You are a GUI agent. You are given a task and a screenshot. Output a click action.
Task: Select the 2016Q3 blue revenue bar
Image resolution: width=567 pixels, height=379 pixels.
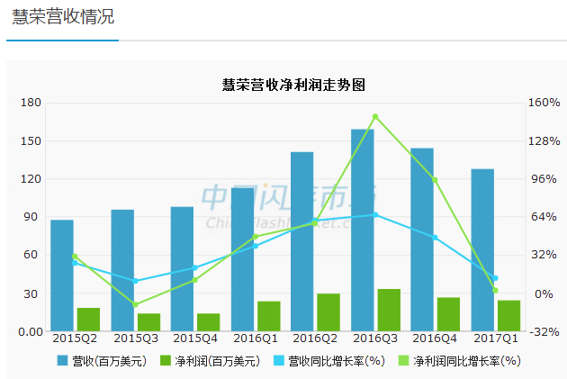point(363,230)
